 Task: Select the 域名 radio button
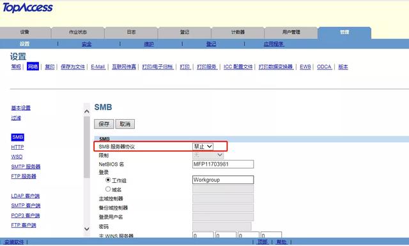(108, 189)
